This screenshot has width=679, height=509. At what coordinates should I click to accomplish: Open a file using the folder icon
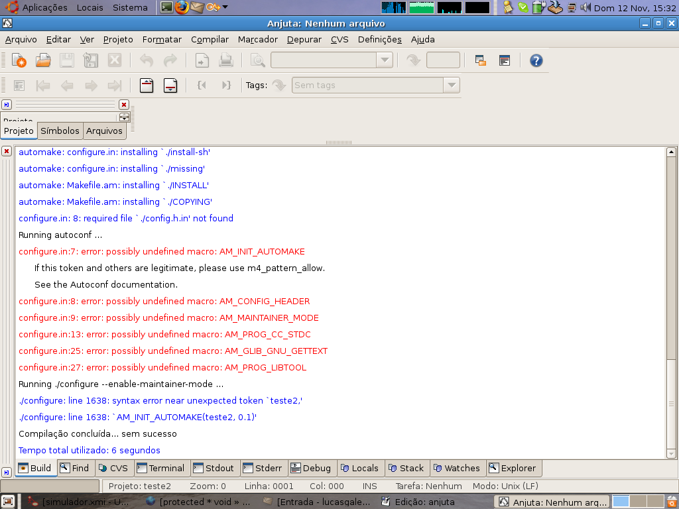[x=43, y=60]
